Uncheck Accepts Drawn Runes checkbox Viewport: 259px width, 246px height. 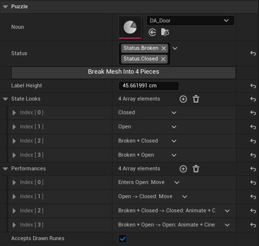123,239
